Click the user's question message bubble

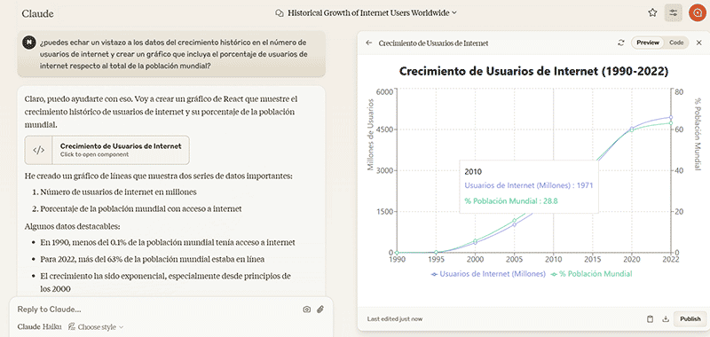(171, 54)
